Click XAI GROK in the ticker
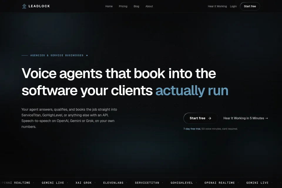282x188 pixels. pyautogui.click(x=84, y=183)
